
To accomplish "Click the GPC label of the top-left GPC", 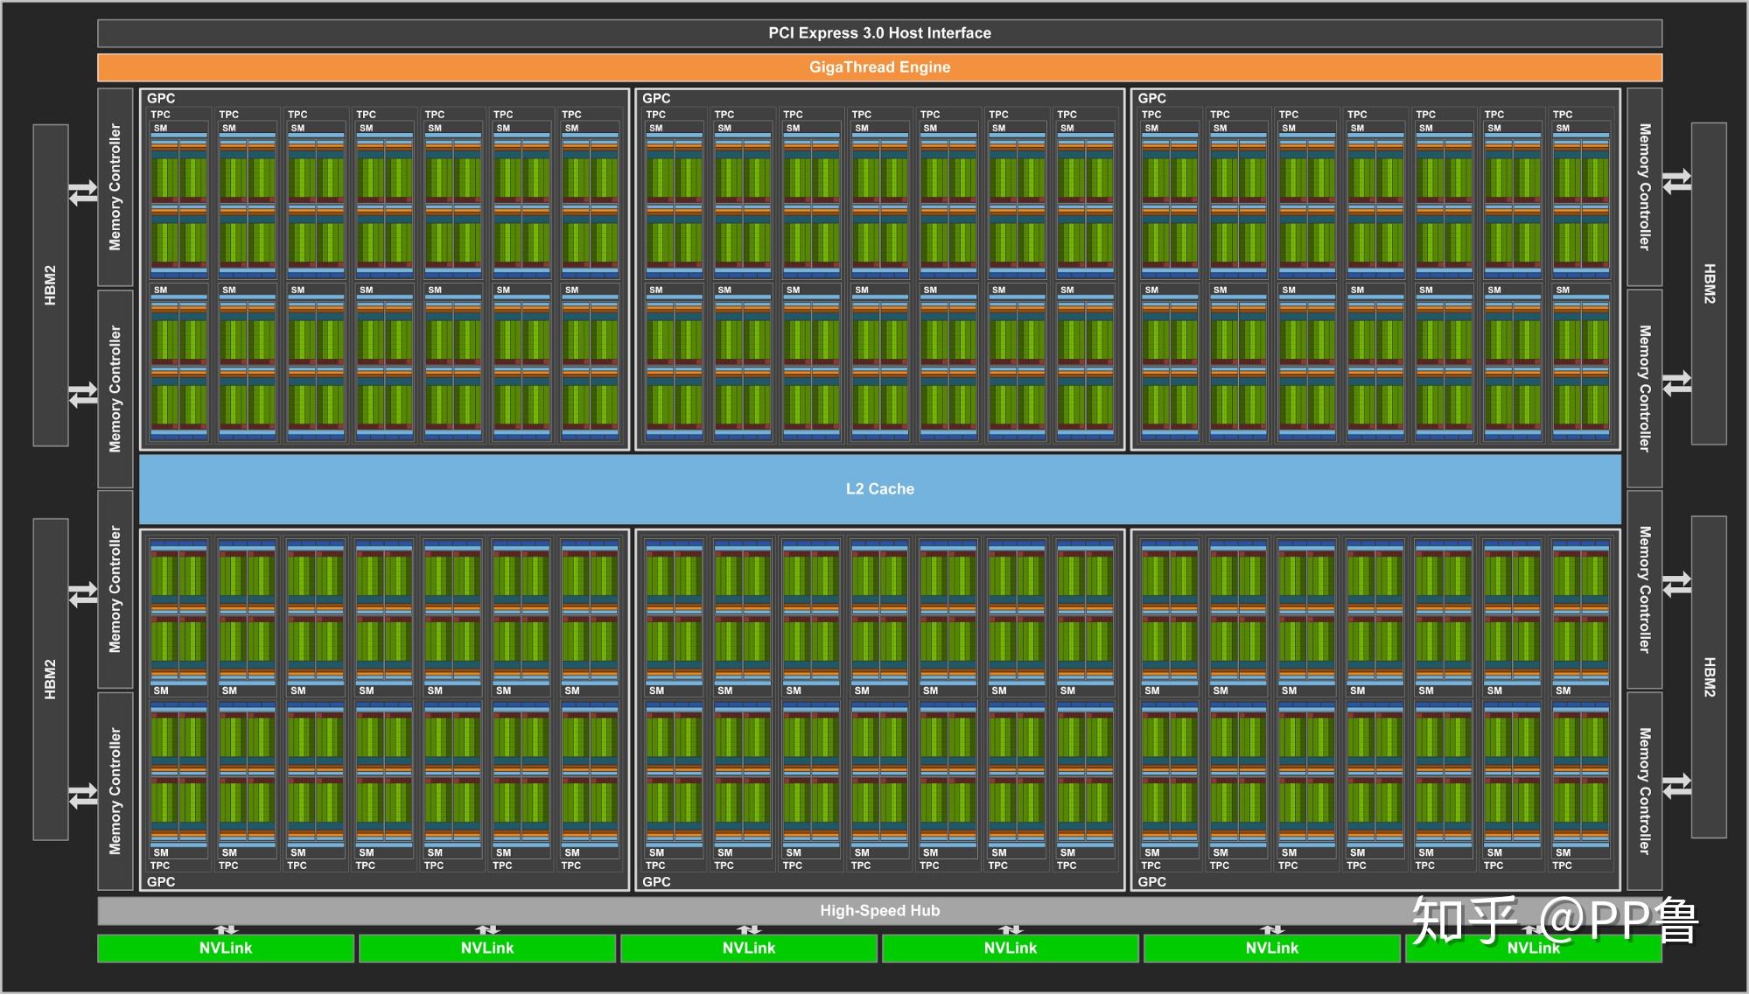I will click(161, 99).
